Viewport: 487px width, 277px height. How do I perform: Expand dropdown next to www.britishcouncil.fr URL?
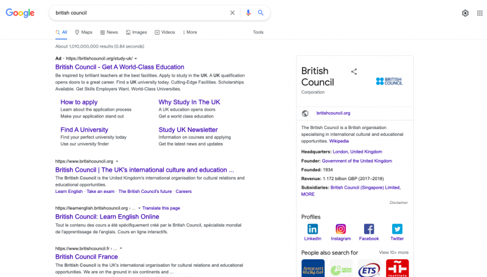click(x=121, y=248)
